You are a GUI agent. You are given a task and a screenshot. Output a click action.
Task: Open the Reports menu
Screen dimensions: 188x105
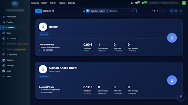[x=62, y=3]
